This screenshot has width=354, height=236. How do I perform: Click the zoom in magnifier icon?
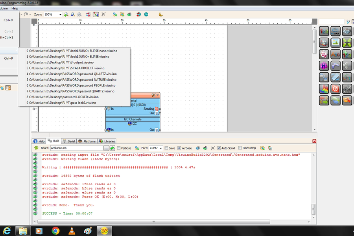tap(66, 15)
